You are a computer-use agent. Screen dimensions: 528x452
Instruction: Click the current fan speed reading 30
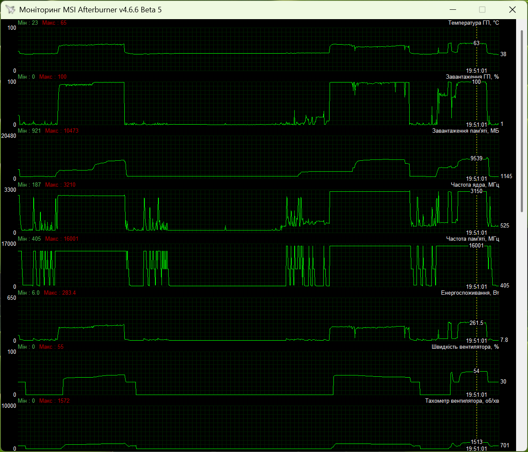(x=503, y=382)
